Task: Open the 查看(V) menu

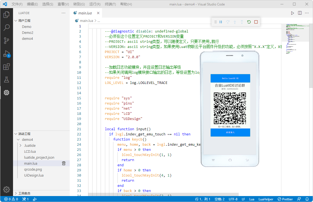Action: [x=63, y=4]
